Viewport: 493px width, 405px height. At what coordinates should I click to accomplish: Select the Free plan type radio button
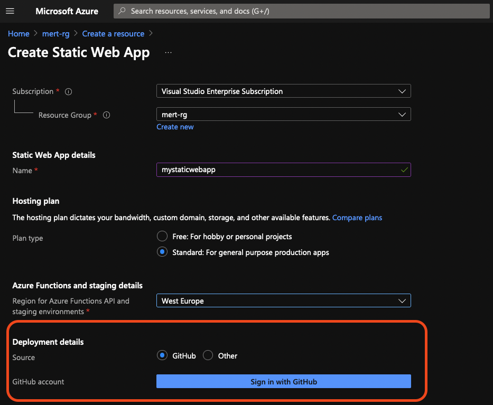pos(162,236)
